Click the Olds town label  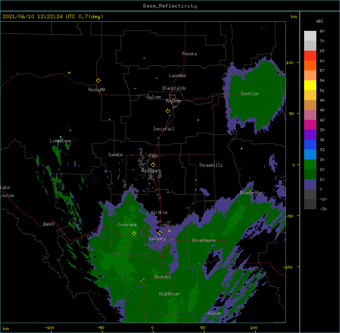pyautogui.click(x=153, y=156)
